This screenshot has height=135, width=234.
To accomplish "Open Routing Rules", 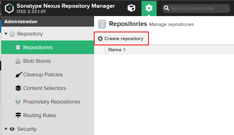I will 48,115.
